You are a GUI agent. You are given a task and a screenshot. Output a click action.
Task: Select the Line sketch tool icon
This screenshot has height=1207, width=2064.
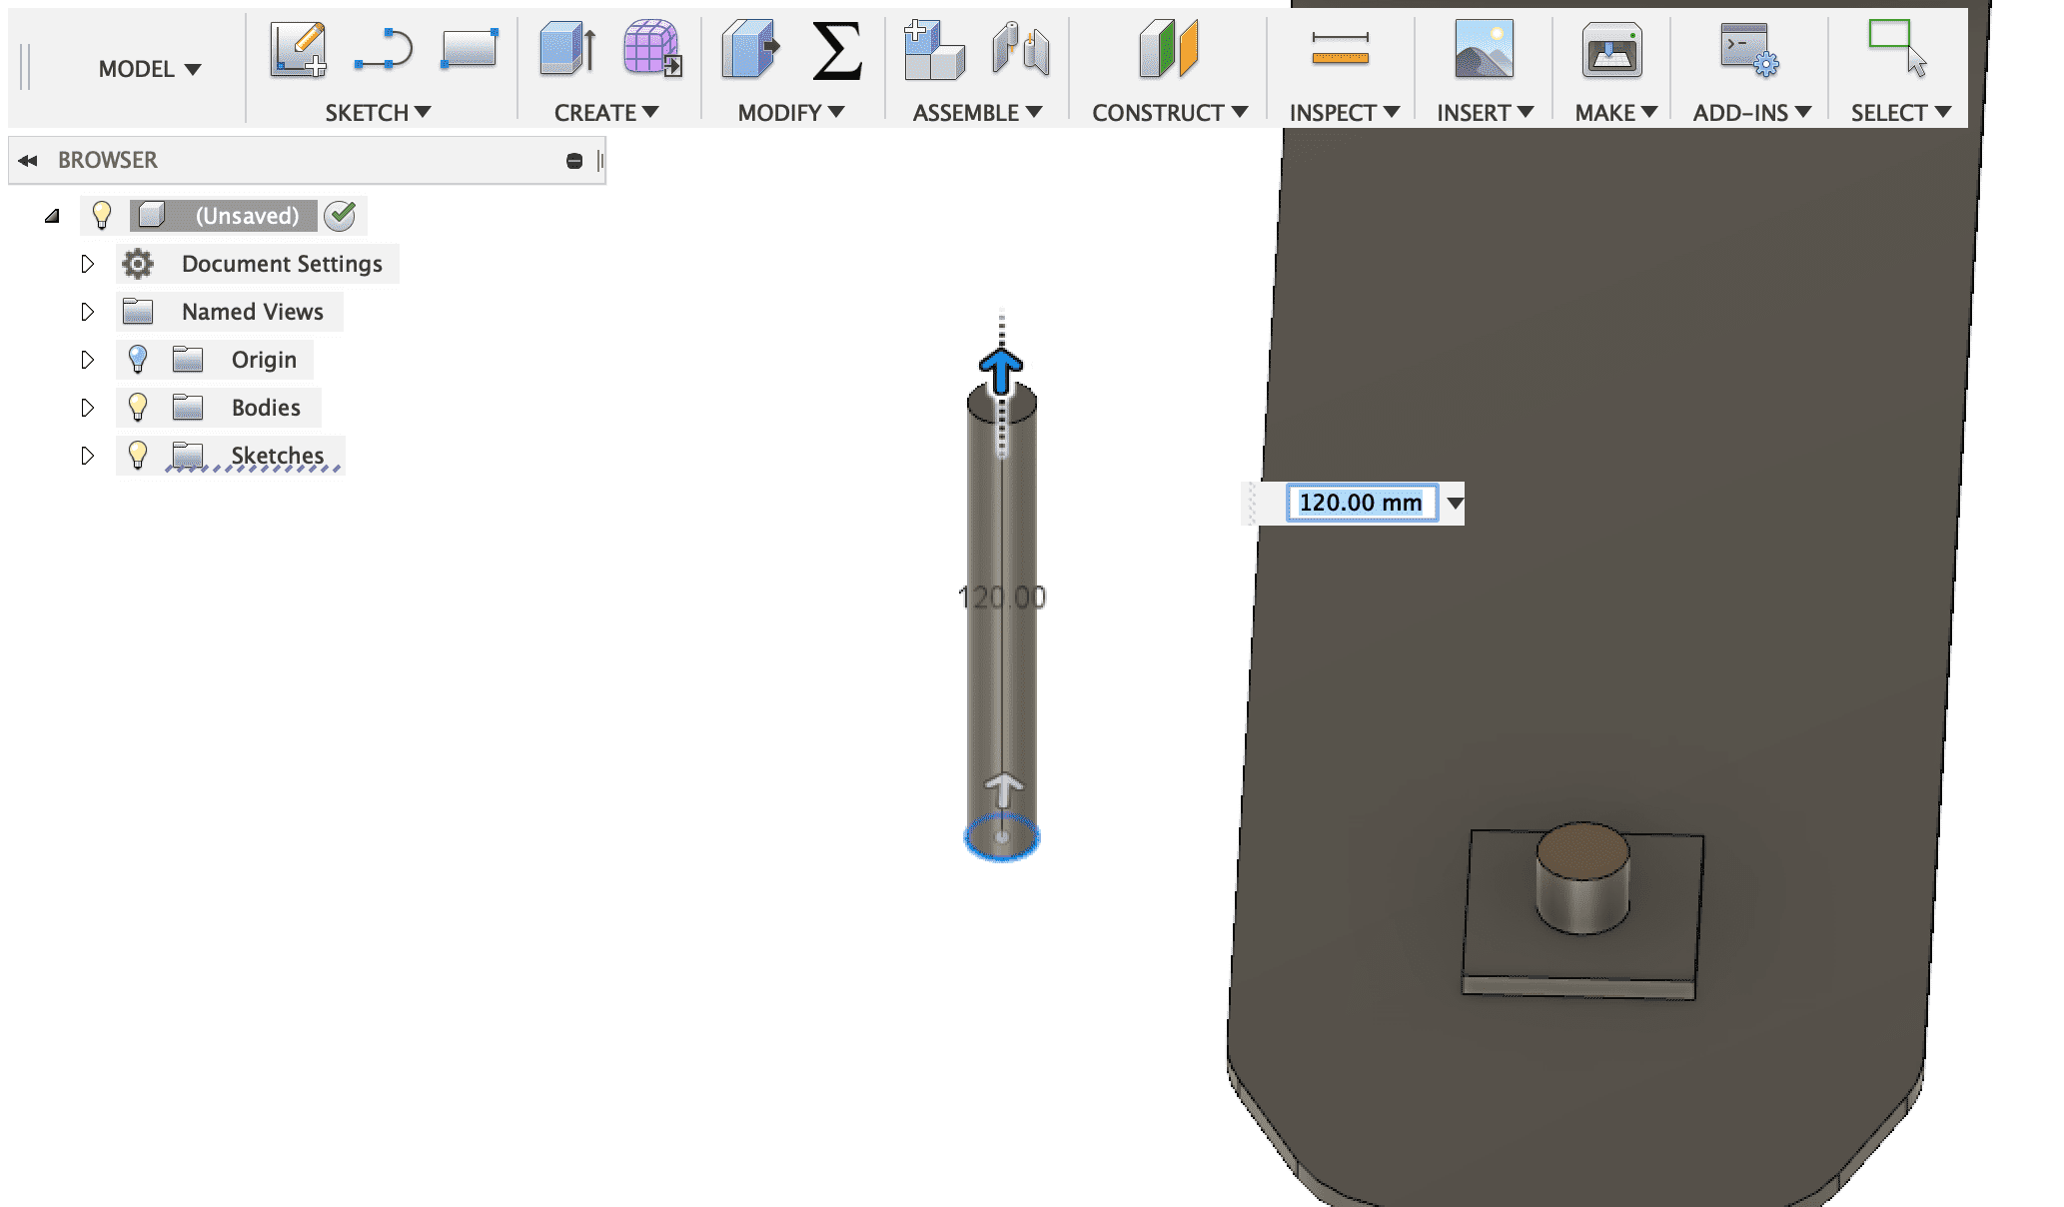click(x=384, y=50)
